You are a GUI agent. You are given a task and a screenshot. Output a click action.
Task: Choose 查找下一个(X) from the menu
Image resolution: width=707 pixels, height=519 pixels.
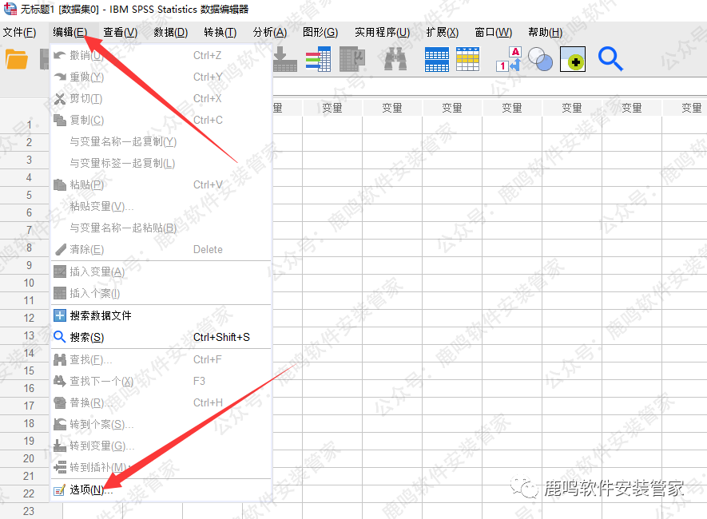161,381
